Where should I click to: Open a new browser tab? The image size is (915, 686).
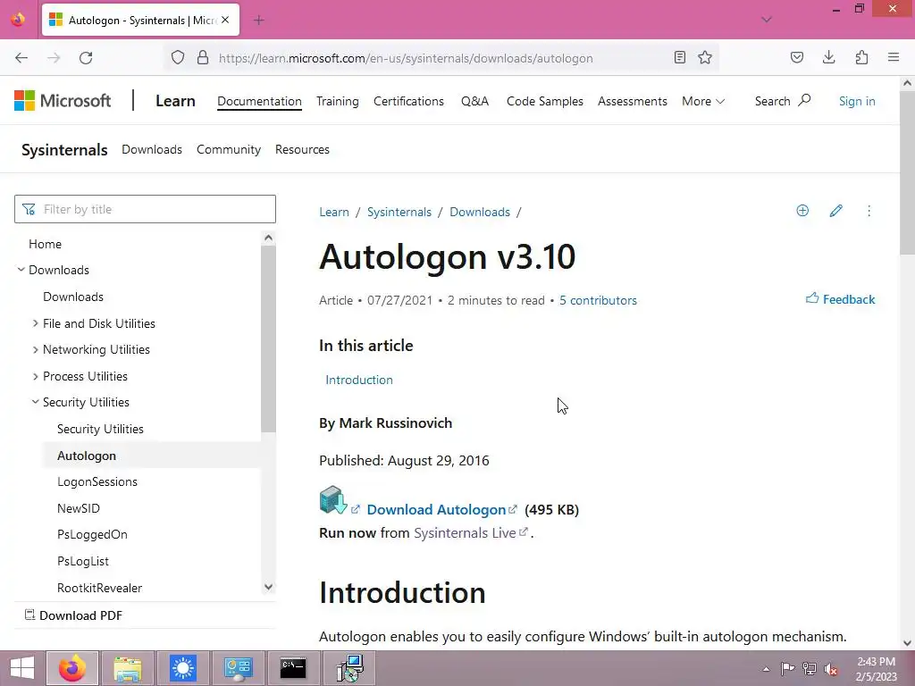[x=259, y=21]
